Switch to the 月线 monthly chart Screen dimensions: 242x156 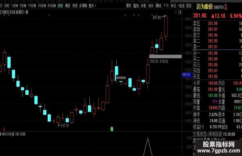click(x=75, y=6)
